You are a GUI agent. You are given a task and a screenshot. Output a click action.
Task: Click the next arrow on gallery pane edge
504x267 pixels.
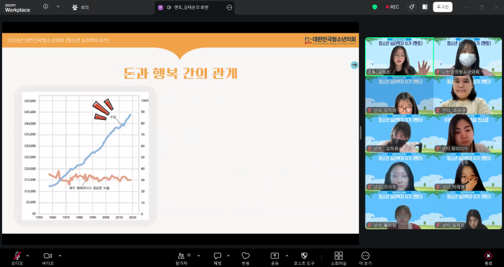tap(354, 65)
